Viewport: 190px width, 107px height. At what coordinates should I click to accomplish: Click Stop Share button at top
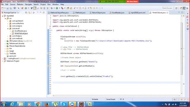132,1
